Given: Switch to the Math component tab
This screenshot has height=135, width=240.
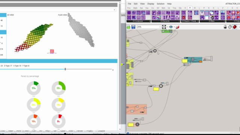Looking at the screenshot, I should [x=135, y=8].
